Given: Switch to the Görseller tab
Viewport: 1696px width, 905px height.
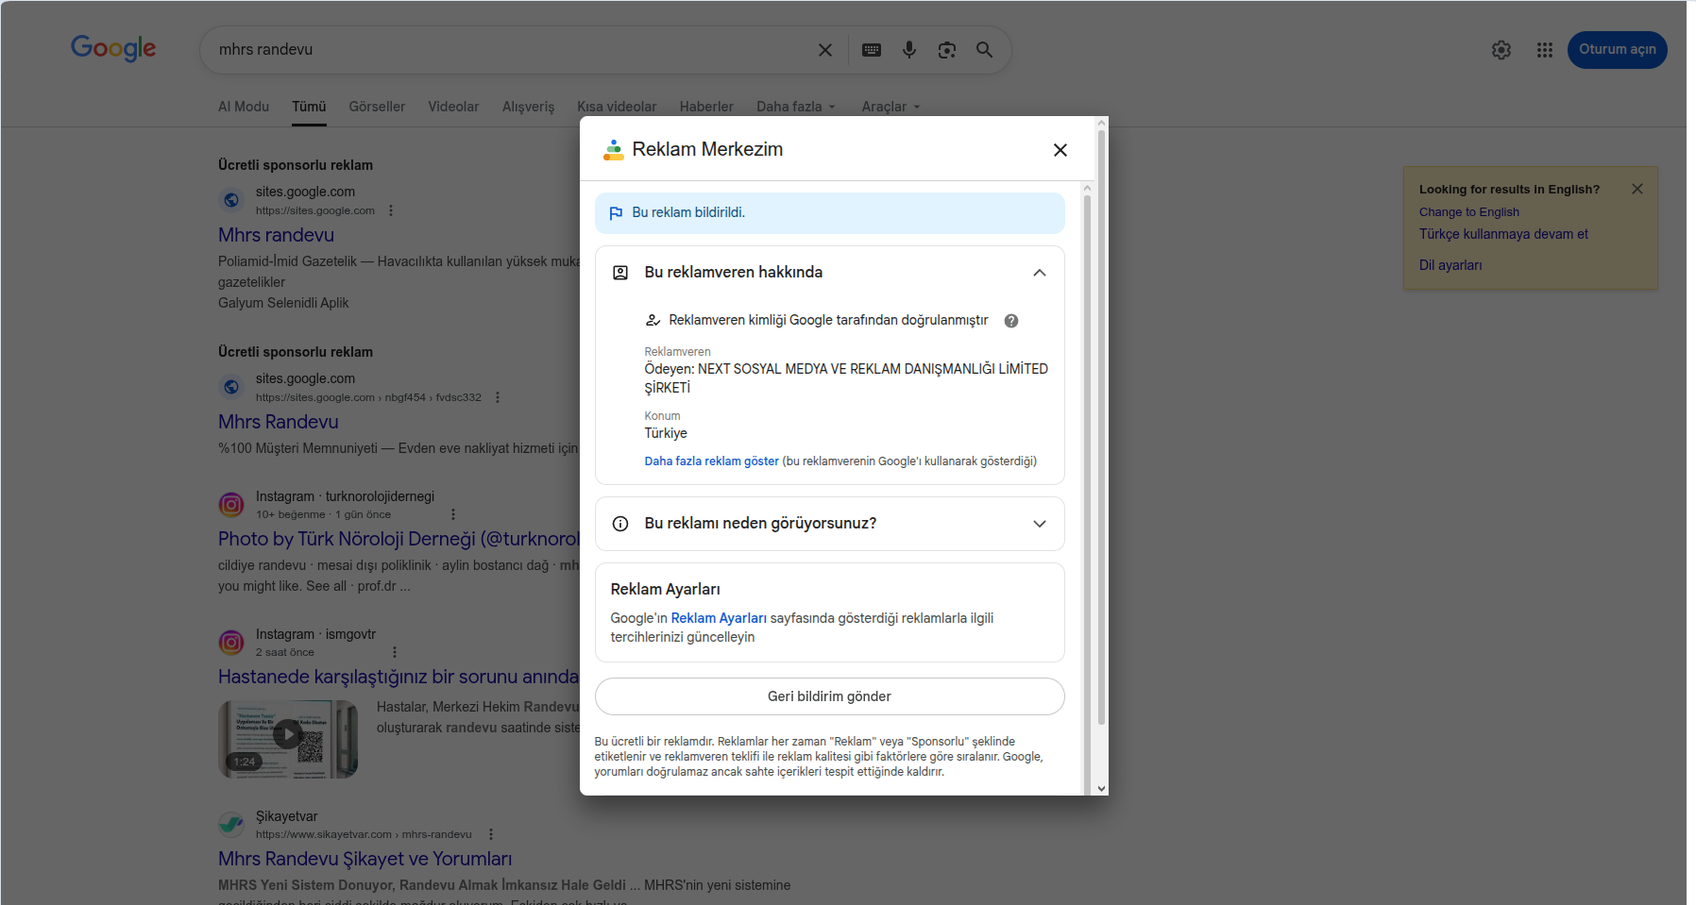Looking at the screenshot, I should 377,107.
